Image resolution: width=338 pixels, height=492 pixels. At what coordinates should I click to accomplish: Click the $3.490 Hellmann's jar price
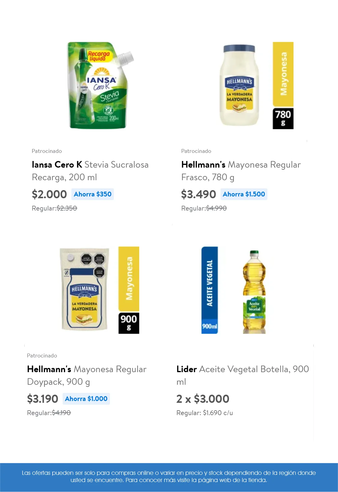(x=198, y=194)
